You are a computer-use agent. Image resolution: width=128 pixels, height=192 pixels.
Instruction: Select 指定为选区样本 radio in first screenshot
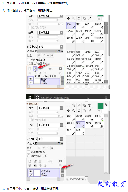28,63
